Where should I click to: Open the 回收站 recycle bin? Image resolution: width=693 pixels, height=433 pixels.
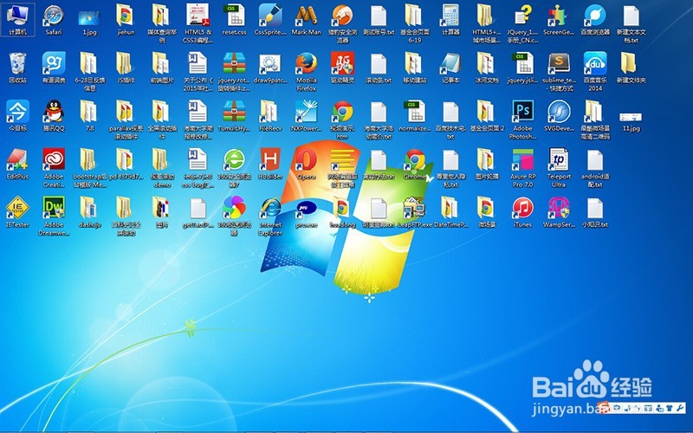(x=17, y=68)
